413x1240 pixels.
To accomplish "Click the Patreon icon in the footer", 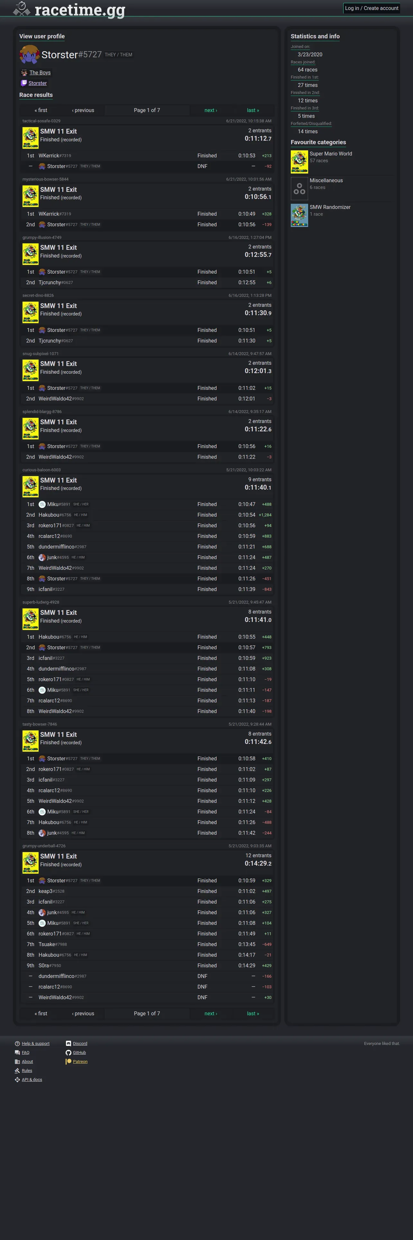I will pos(69,1061).
